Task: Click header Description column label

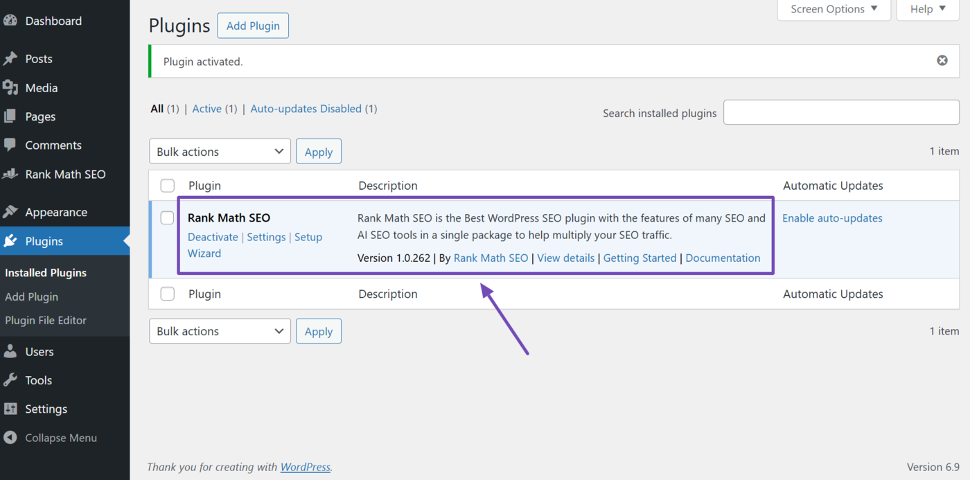Action: (x=388, y=186)
